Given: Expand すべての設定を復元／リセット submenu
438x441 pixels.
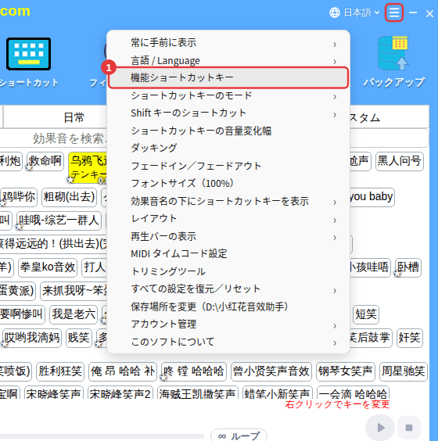Looking at the screenshot, I should [228, 289].
